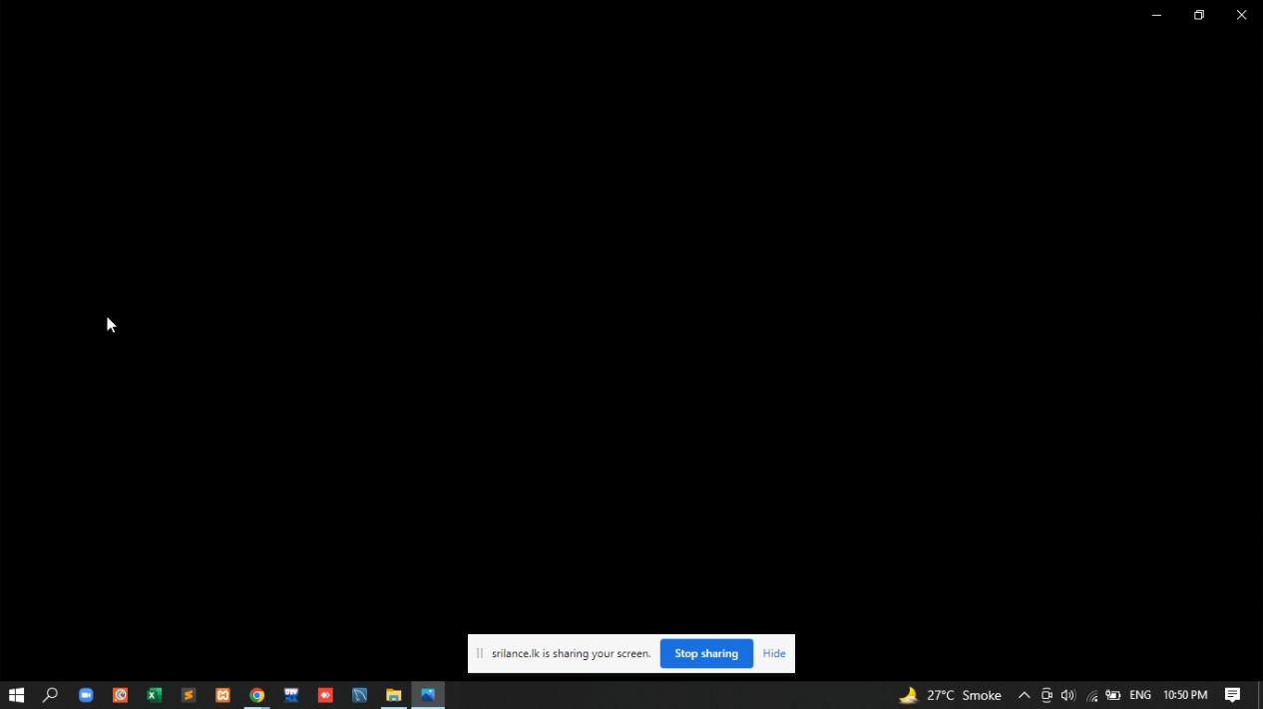Viewport: 1263px width, 709px height.
Task: Open the taskbar search magnifier
Action: point(50,695)
